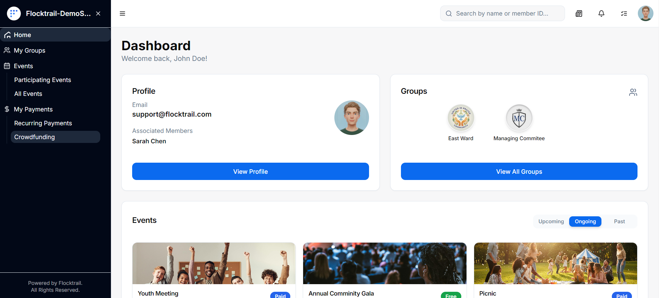Select the Ongoing events filter
The height and width of the screenshot is (298, 659).
[x=585, y=221]
